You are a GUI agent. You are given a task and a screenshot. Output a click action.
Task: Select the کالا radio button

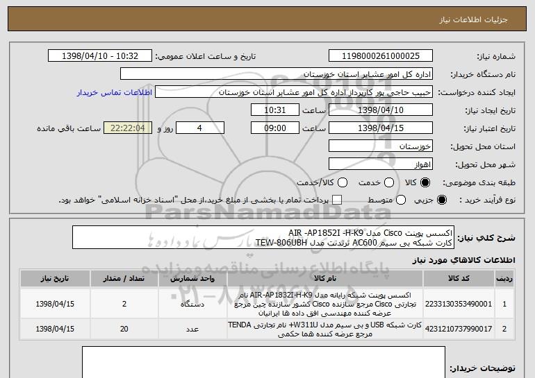[x=425, y=183]
